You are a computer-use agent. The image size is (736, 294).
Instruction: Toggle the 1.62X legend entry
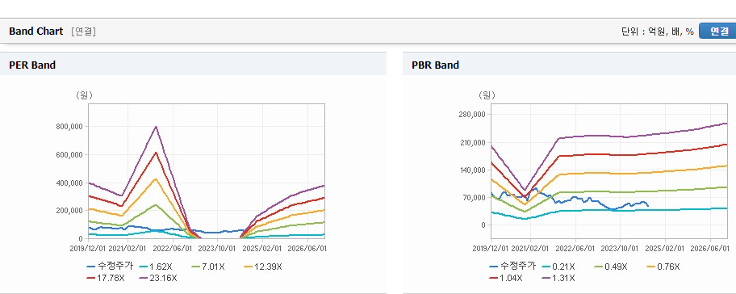point(156,267)
